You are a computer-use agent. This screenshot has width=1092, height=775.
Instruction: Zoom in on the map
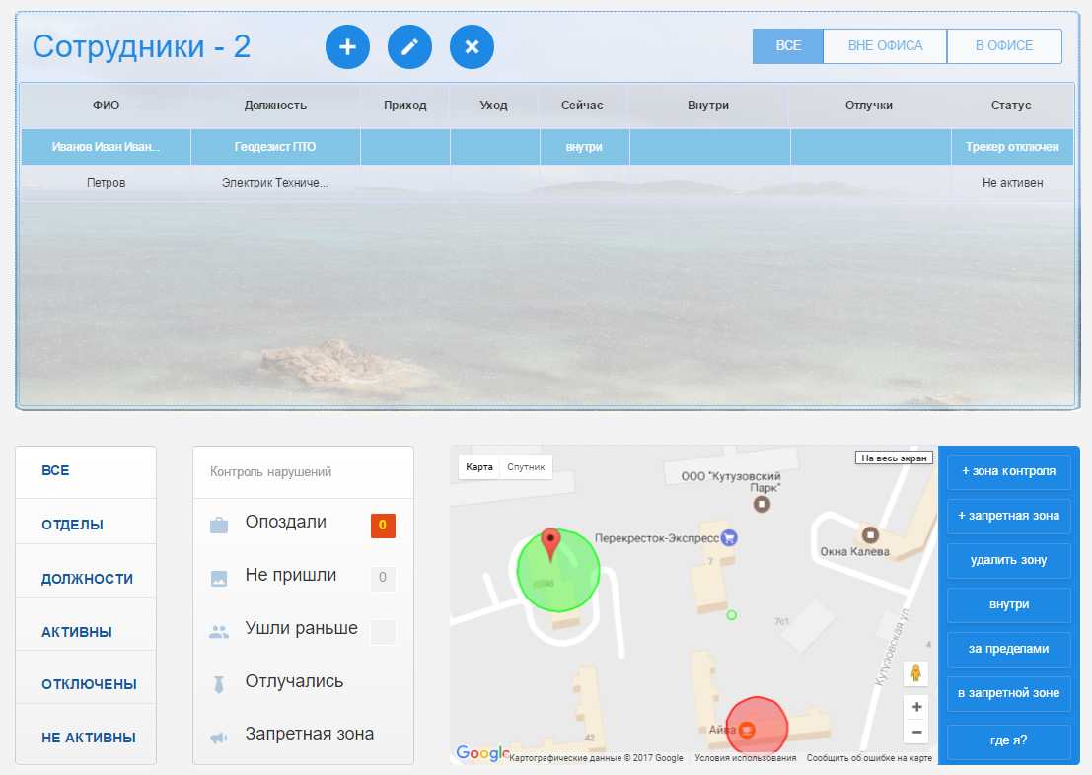pos(916,707)
